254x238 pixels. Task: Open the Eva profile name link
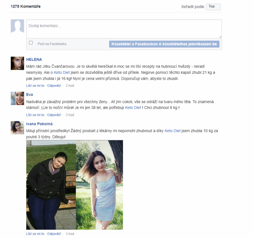(x=29, y=94)
